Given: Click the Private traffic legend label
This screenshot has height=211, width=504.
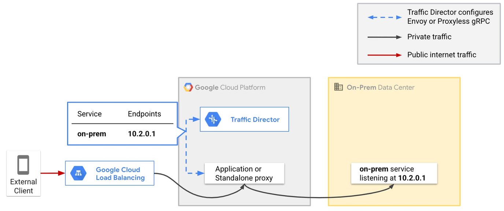Looking at the screenshot, I should (x=429, y=37).
